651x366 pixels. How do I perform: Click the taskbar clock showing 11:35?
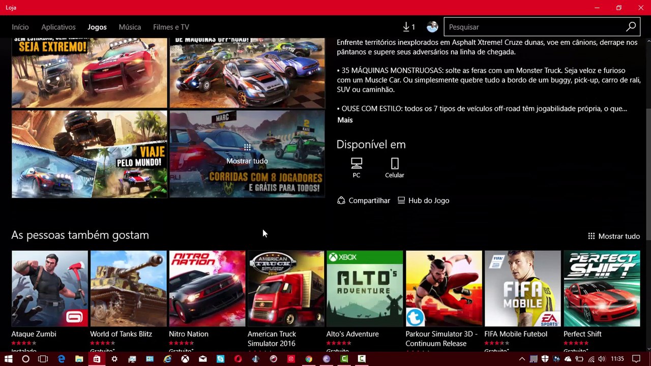coord(617,359)
